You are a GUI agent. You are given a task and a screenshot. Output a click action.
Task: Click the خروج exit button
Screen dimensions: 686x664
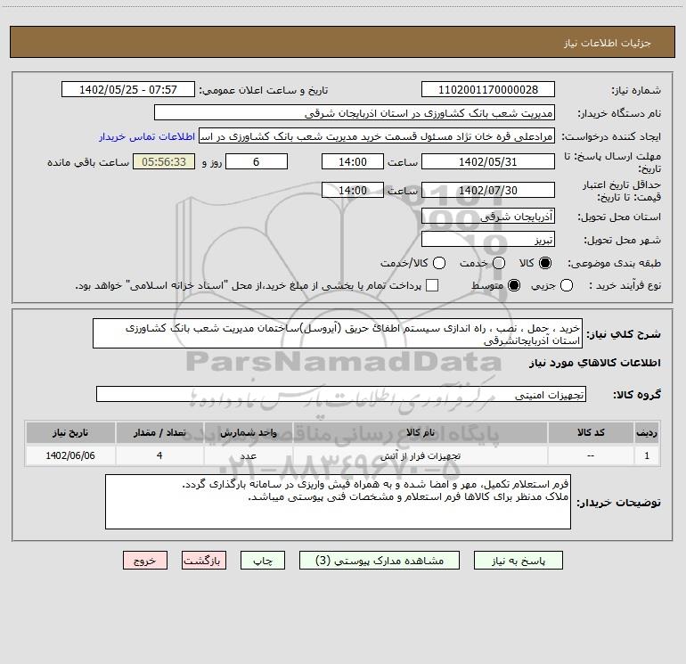pyautogui.click(x=145, y=561)
